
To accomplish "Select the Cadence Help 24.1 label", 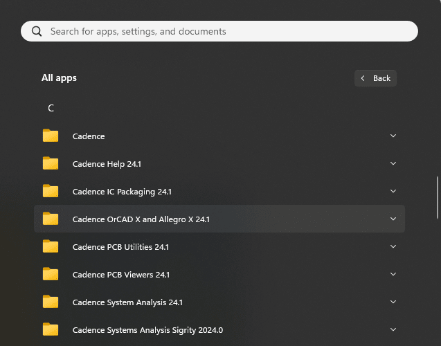I will click(107, 164).
